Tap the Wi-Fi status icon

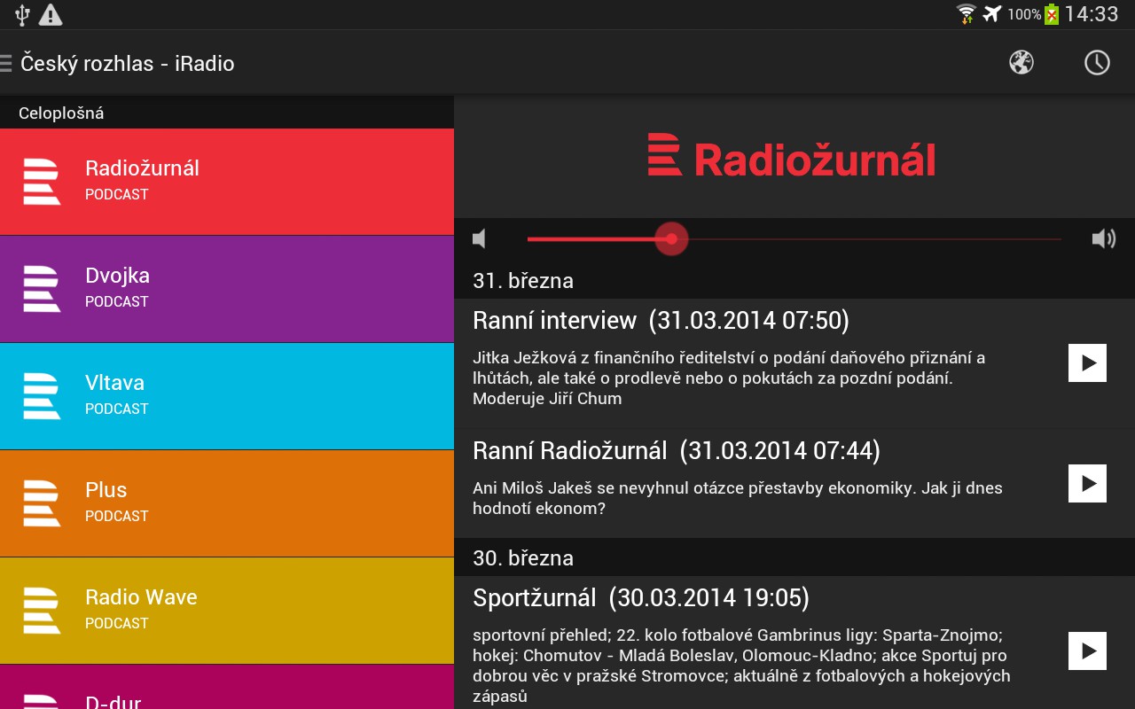click(967, 14)
